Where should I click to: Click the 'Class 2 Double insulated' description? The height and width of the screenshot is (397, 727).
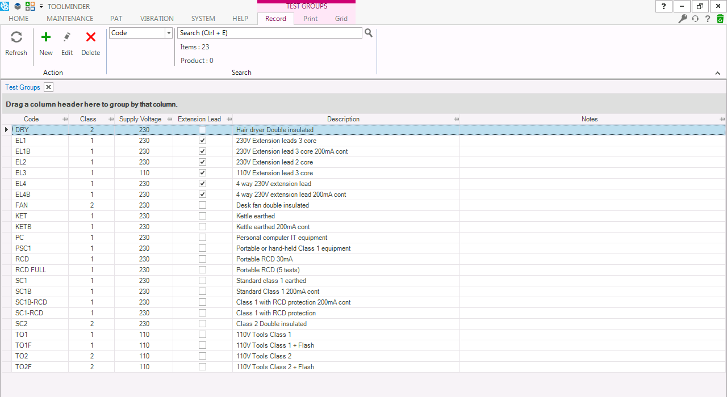coord(346,324)
